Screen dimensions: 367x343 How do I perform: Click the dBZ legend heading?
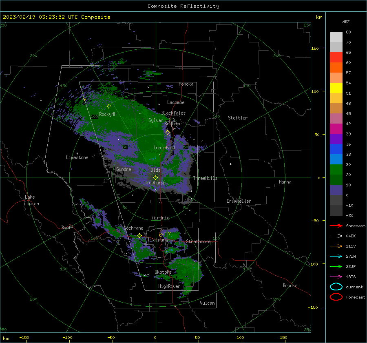click(346, 22)
